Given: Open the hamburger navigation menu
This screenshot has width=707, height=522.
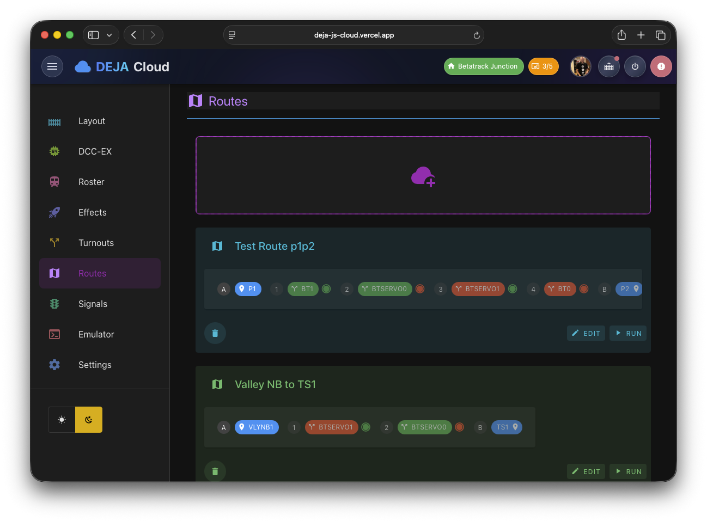Looking at the screenshot, I should point(52,66).
